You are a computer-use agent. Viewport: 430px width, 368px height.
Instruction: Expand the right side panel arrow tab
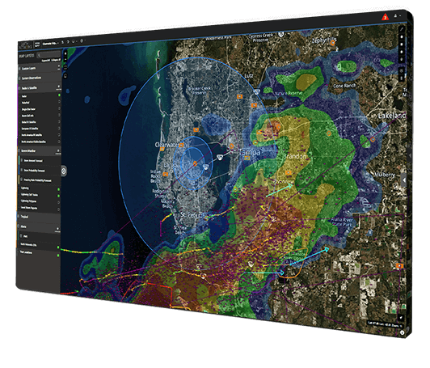pyautogui.click(x=404, y=180)
